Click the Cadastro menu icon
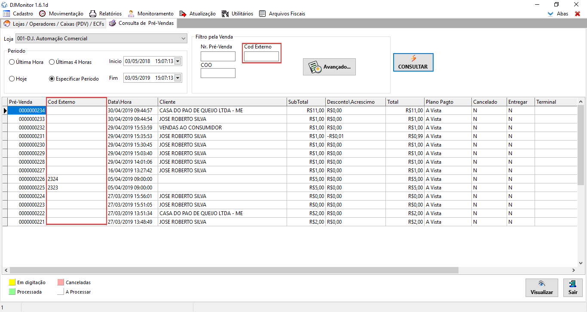The image size is (587, 312). [x=6, y=14]
